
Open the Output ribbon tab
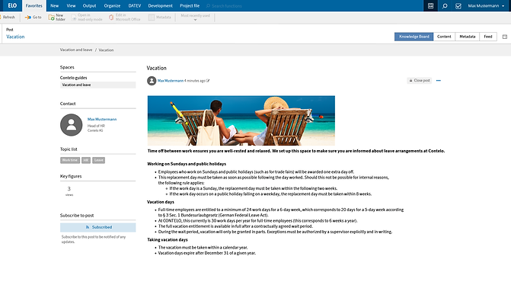[x=89, y=6]
